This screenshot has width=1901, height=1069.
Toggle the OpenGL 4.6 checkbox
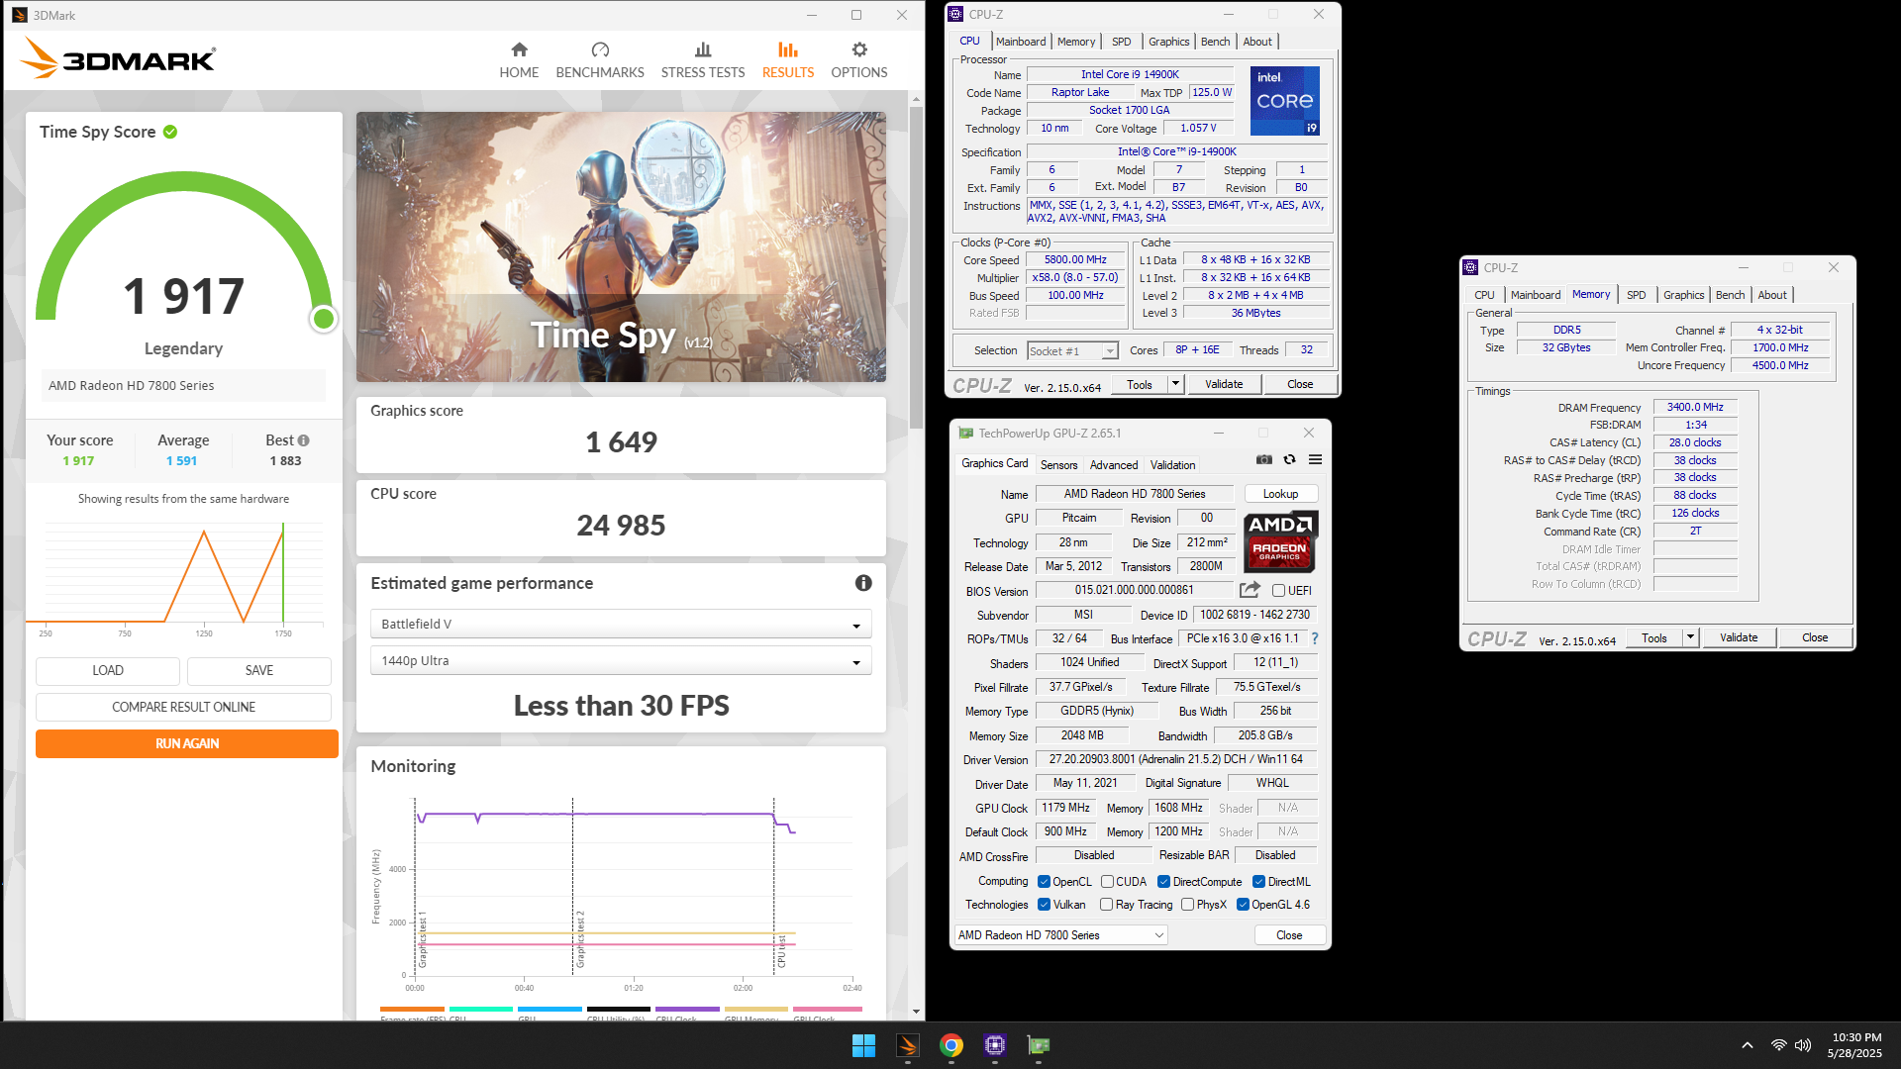pyautogui.click(x=1243, y=905)
